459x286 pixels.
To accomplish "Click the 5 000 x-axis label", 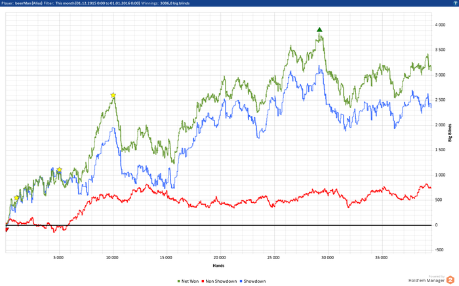I will coord(58,258).
